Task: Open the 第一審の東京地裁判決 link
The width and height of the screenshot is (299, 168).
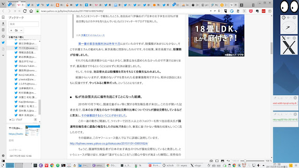Action: 99,43
